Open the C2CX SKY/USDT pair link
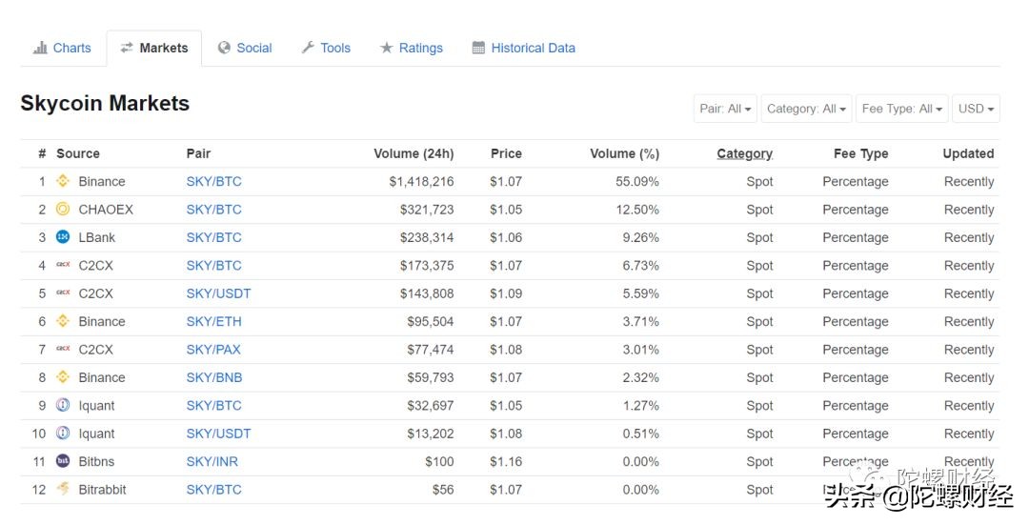This screenshot has height=525, width=1029. (x=218, y=293)
